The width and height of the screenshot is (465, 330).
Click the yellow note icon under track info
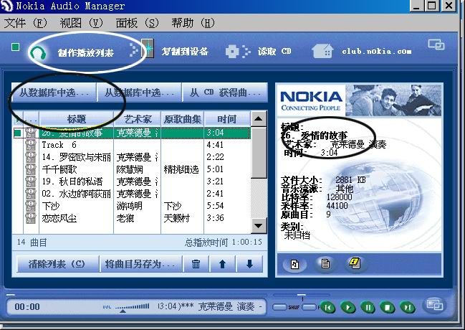(x=355, y=263)
